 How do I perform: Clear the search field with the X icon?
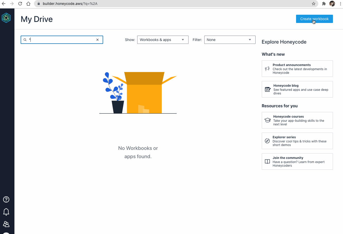[x=97, y=40]
